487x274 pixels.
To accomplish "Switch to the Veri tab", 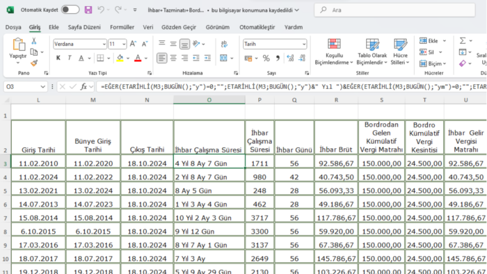I will 147,27.
